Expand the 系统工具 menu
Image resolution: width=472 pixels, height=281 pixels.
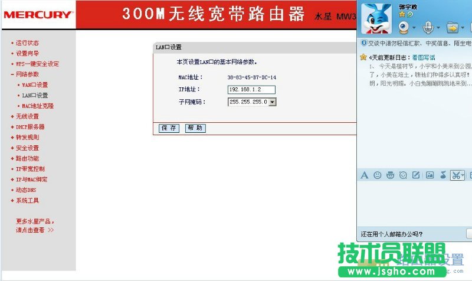(27, 201)
